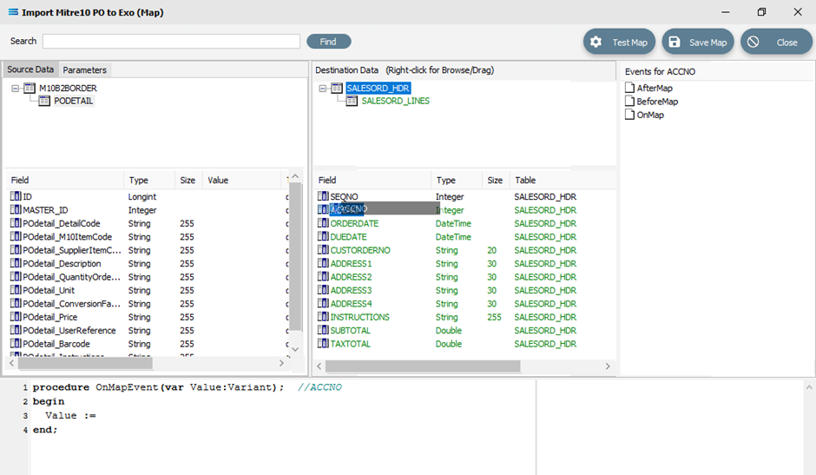Viewport: 816px width, 475px height.
Task: Click the Find button
Action: 328,41
